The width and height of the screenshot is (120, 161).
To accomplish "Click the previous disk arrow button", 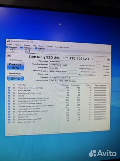I will [9, 55].
